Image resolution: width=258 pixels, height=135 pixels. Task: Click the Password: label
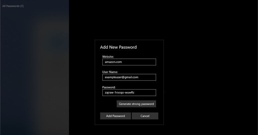(109, 87)
